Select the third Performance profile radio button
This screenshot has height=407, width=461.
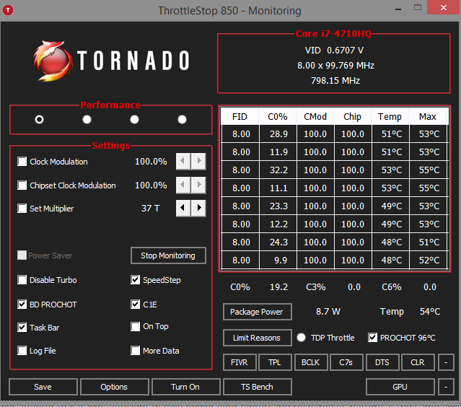click(x=134, y=119)
